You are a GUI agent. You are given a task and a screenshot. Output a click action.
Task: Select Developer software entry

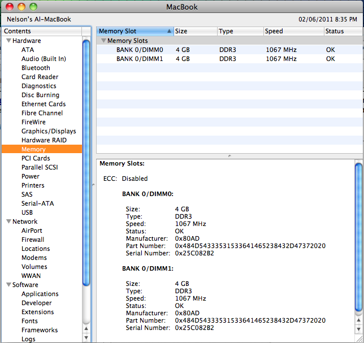pyautogui.click(x=37, y=303)
